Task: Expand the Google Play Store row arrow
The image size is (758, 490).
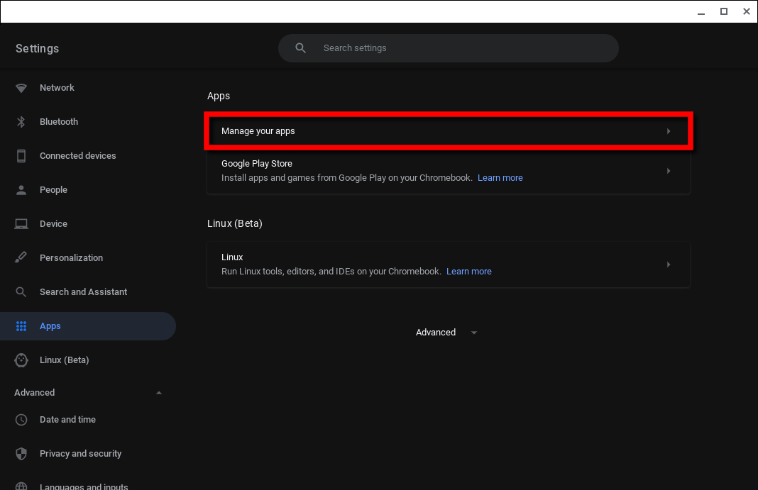Action: tap(669, 171)
